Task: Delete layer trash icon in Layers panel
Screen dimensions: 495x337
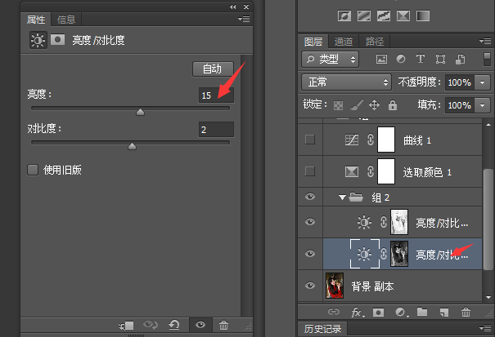Action: click(466, 313)
